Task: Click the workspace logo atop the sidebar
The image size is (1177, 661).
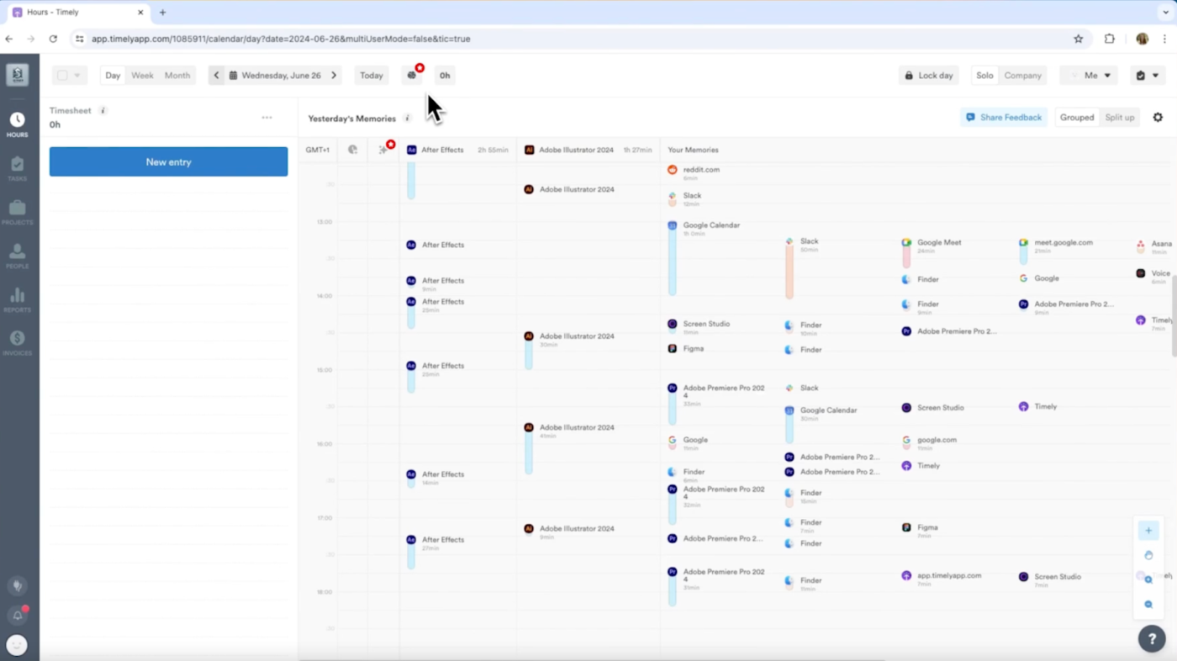Action: 17,75
